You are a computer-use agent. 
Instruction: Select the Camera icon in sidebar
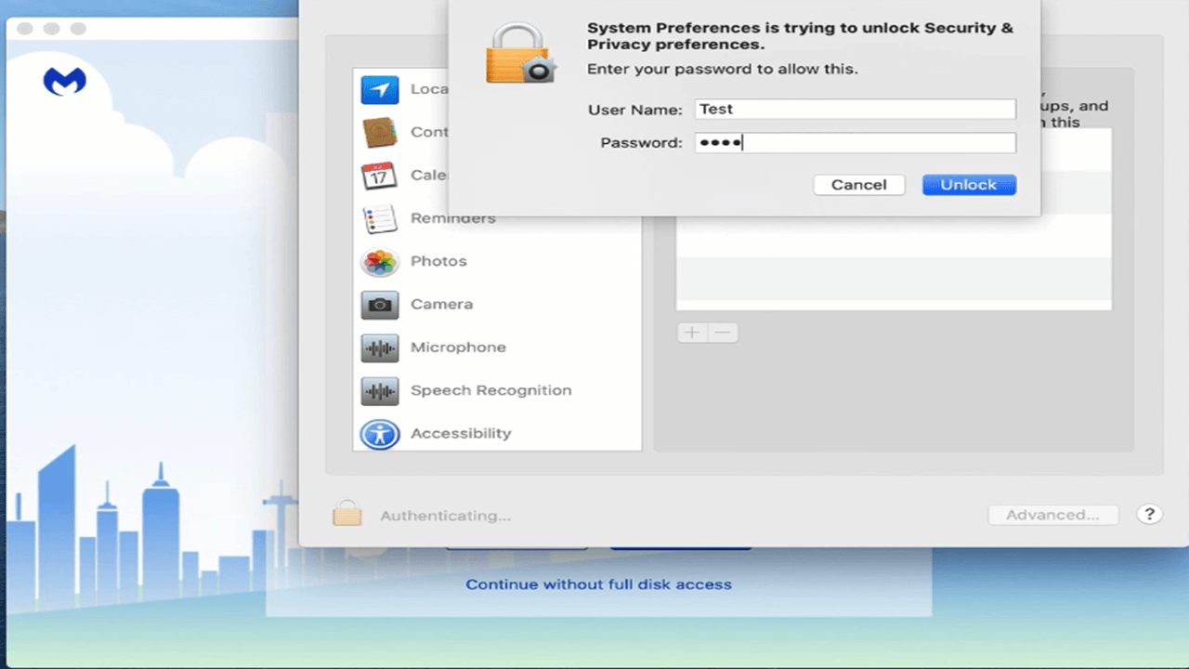[380, 305]
